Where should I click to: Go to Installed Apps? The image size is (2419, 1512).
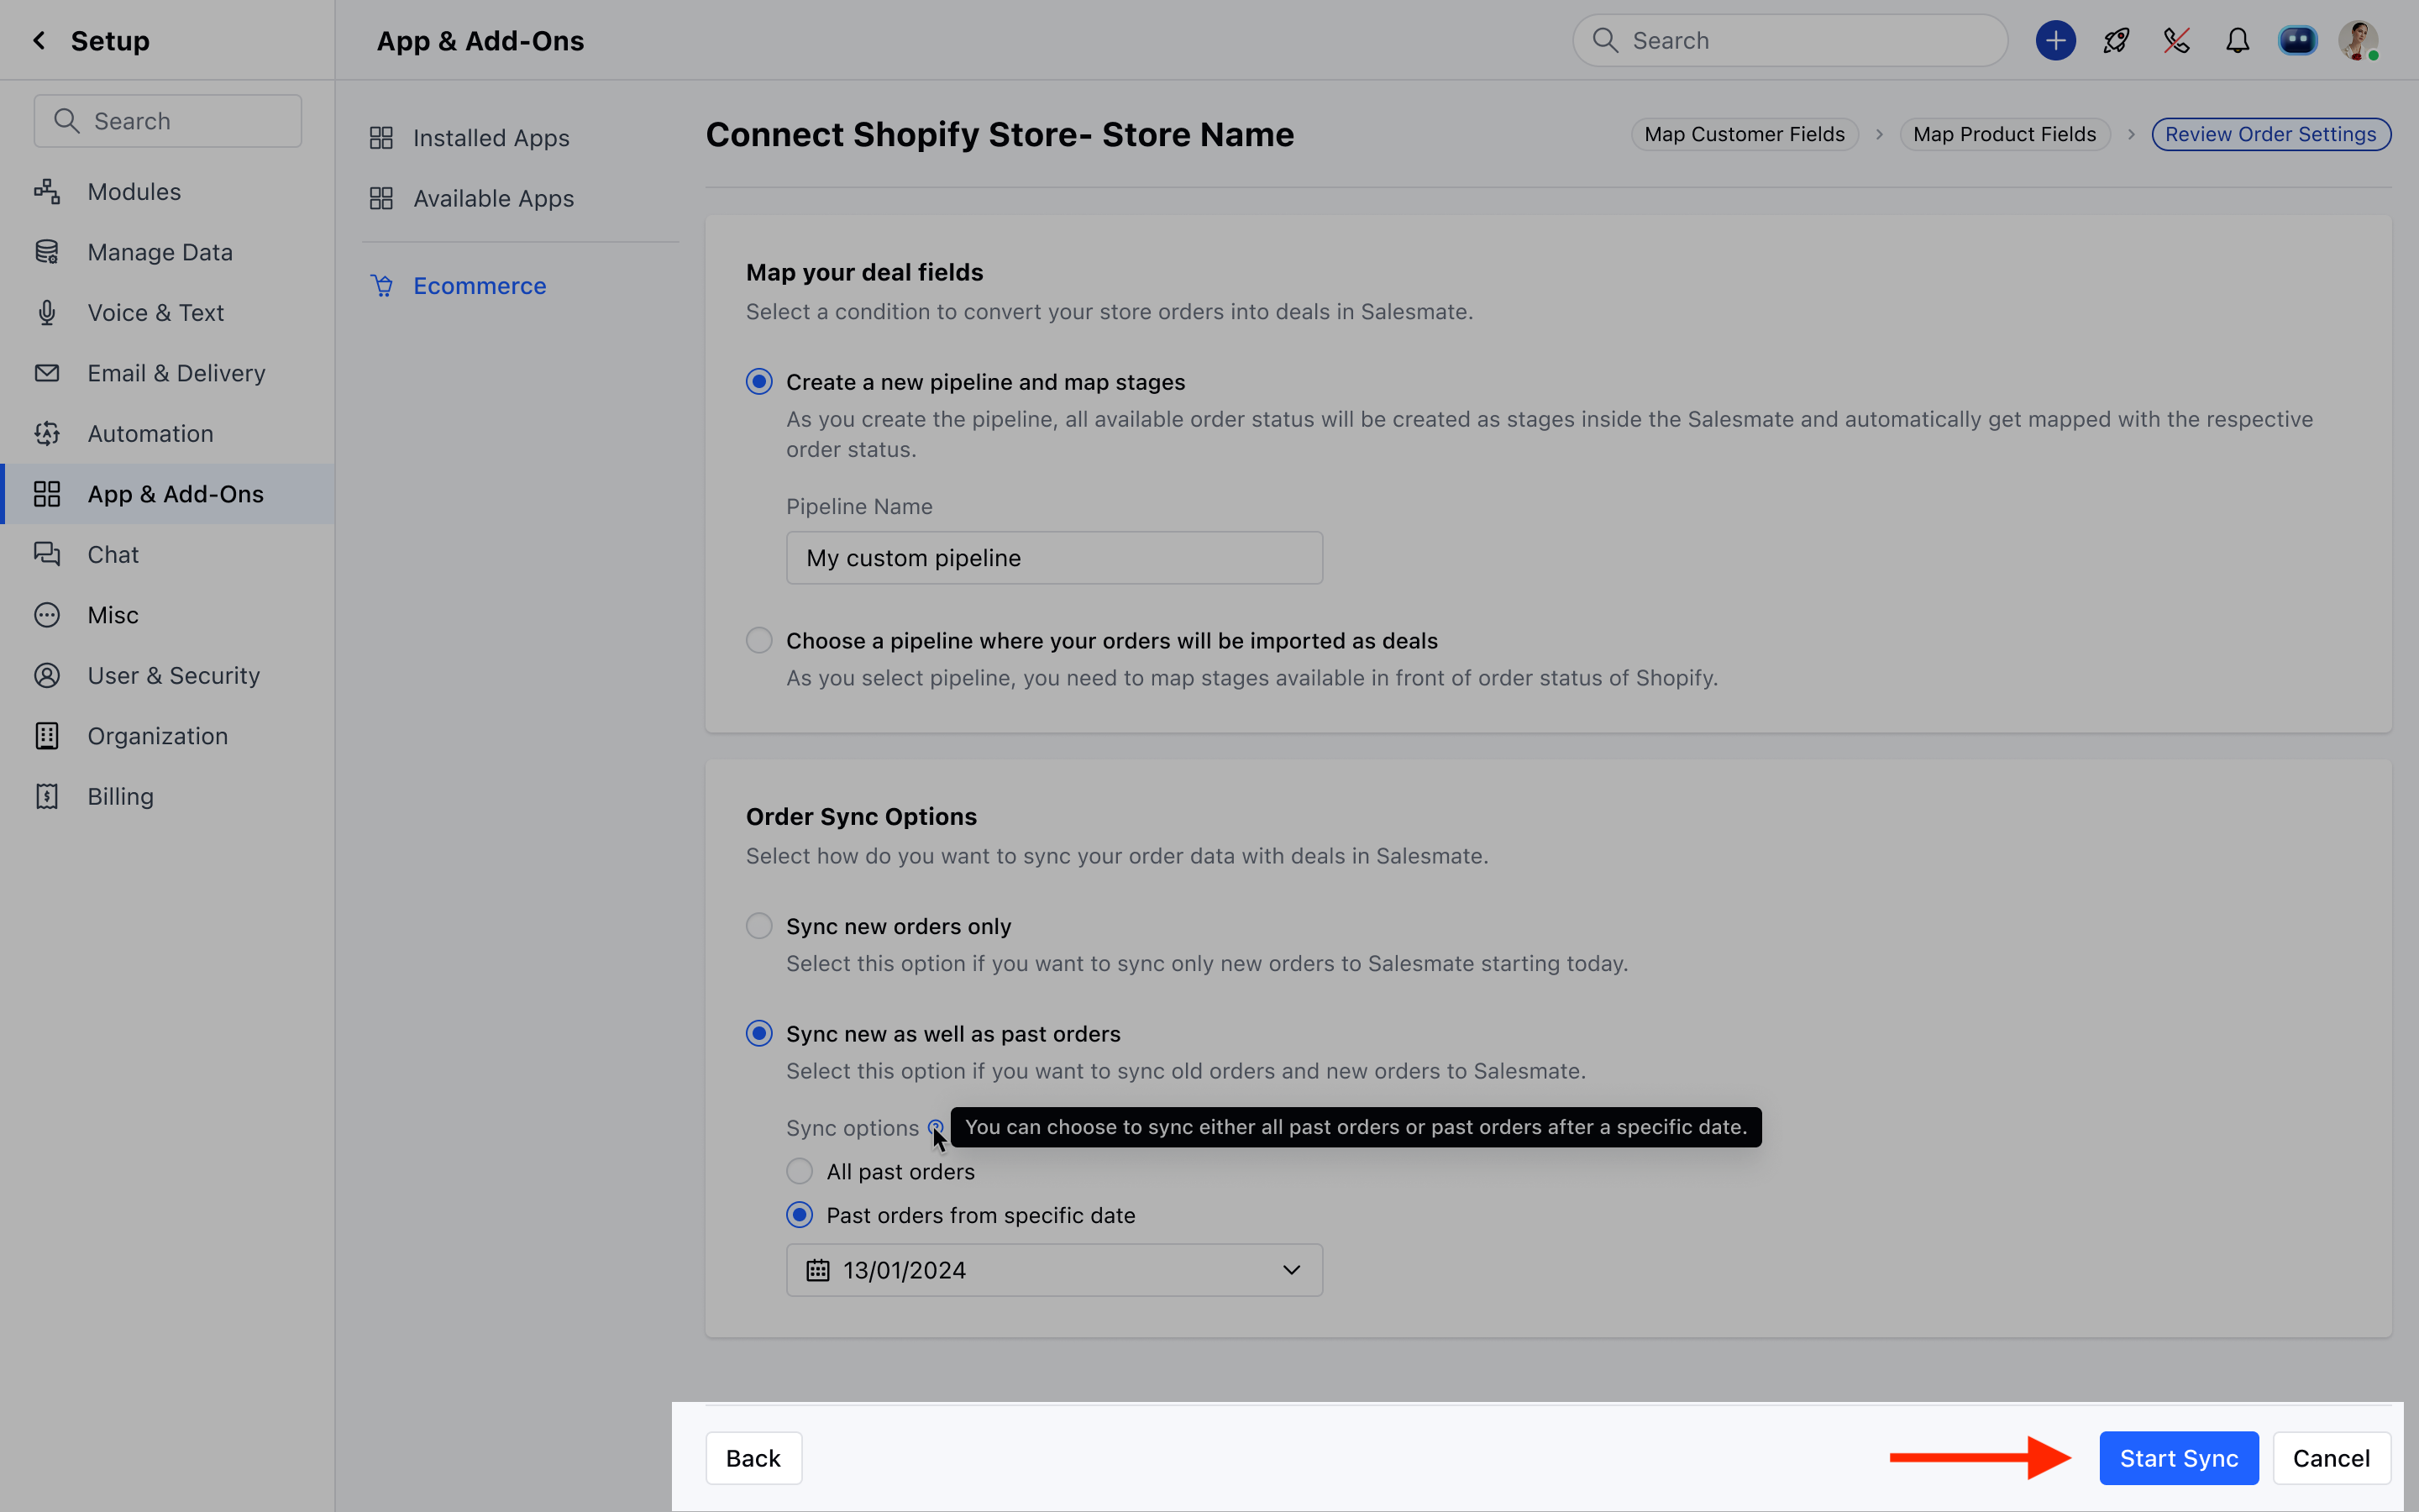tap(491, 138)
